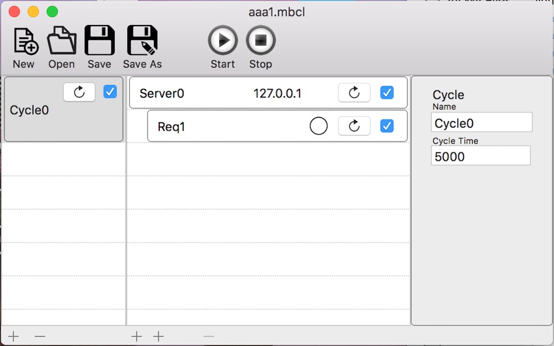Screen dimensions: 554x346
Task: Click the 127.0.0.1 server address
Action: 278,94
